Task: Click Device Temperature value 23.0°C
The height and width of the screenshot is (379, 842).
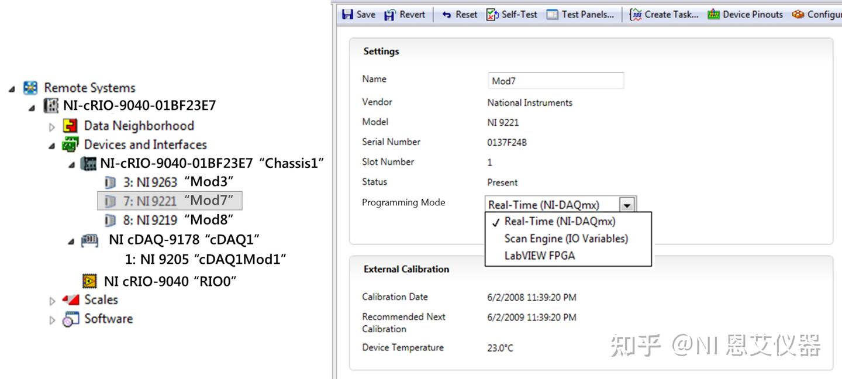Action: pyautogui.click(x=500, y=348)
